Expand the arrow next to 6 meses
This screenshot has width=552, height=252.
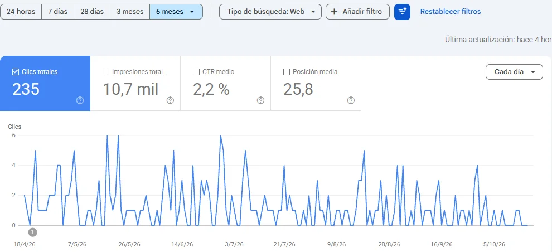pyautogui.click(x=192, y=12)
